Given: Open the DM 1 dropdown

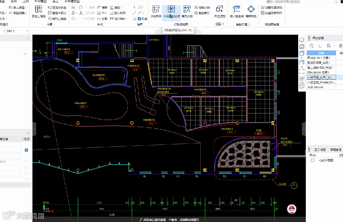Looking at the screenshot, I should 27,31.
